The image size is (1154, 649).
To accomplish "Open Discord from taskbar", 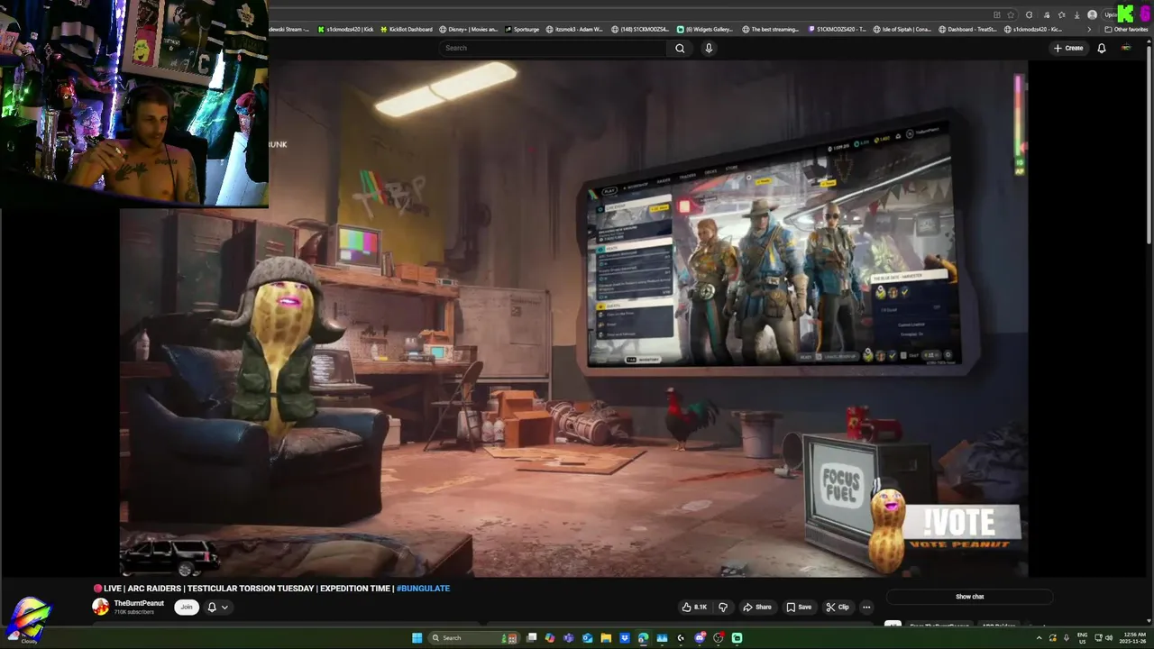I will pyautogui.click(x=700, y=638).
